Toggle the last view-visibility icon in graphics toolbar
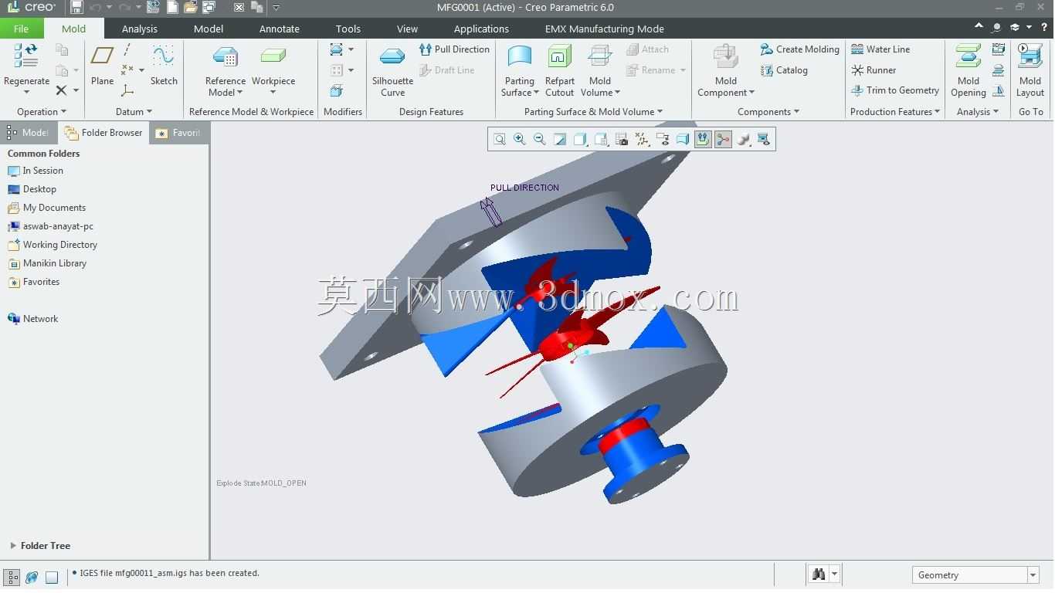Screen dimensions: 1055x593 764,140
